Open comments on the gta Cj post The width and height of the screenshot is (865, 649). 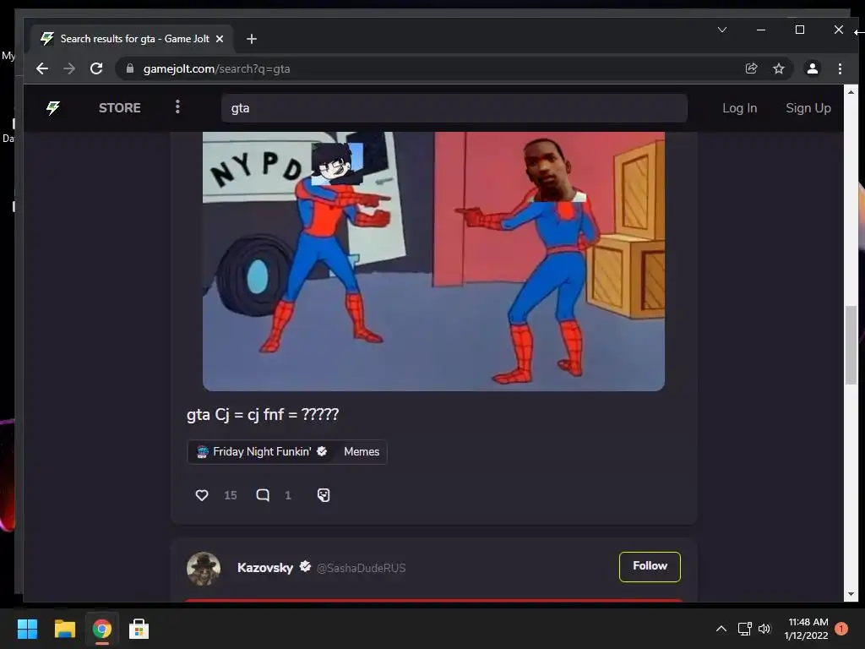pos(263,495)
